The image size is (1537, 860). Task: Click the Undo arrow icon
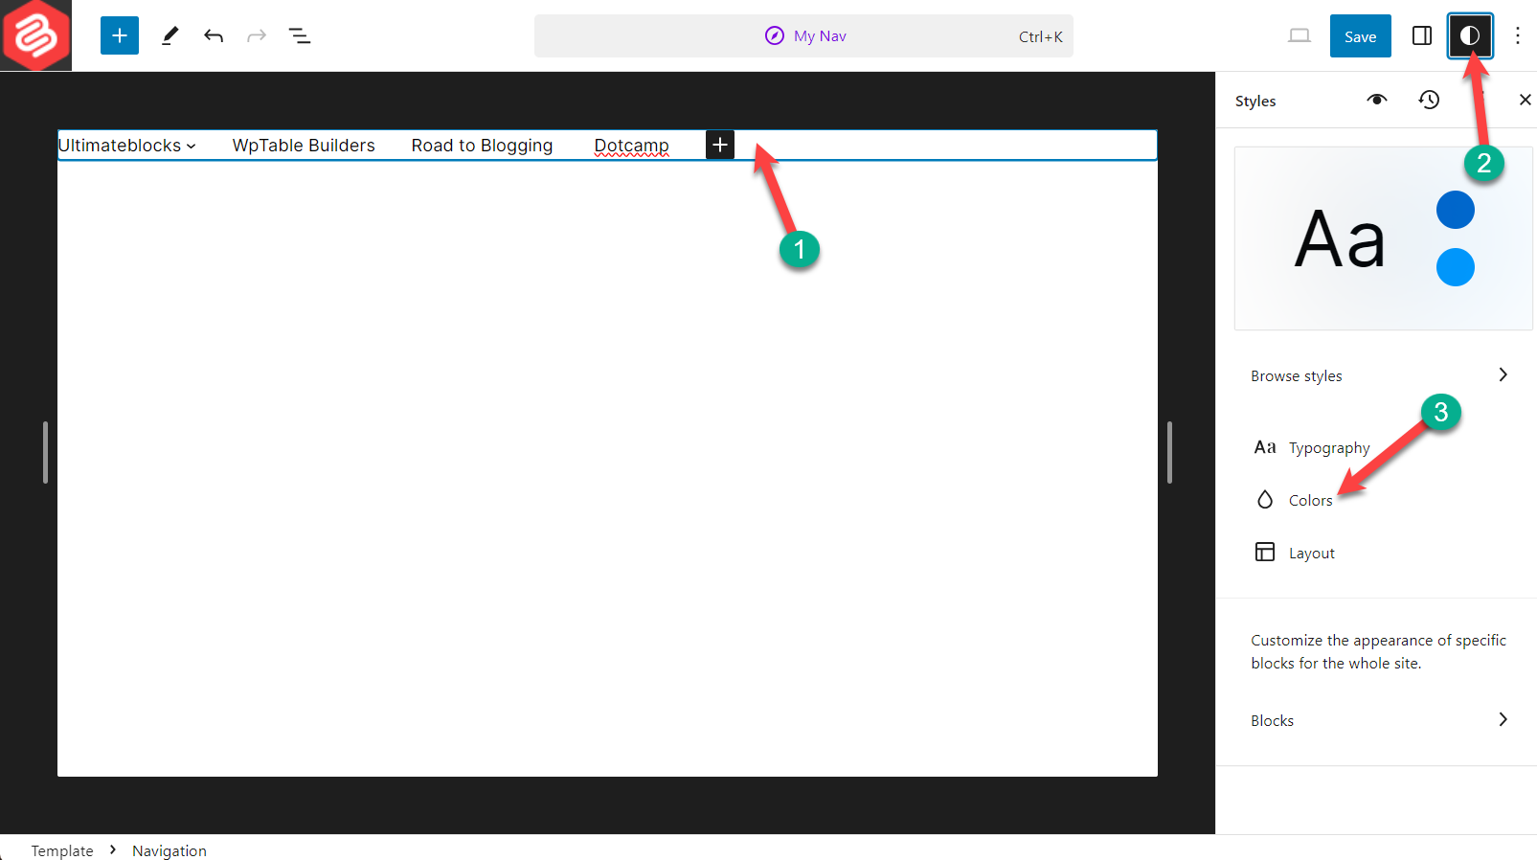tap(214, 36)
